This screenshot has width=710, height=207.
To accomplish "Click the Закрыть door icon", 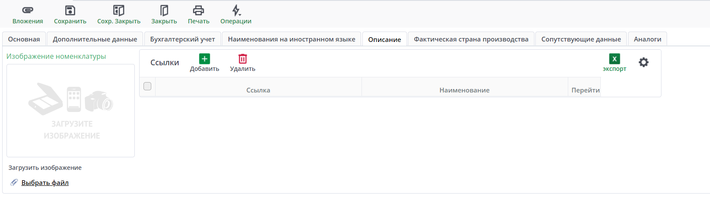I will (x=164, y=10).
